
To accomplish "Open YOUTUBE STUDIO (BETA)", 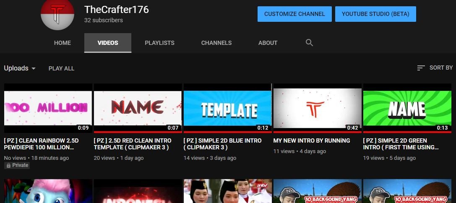I will pos(375,14).
